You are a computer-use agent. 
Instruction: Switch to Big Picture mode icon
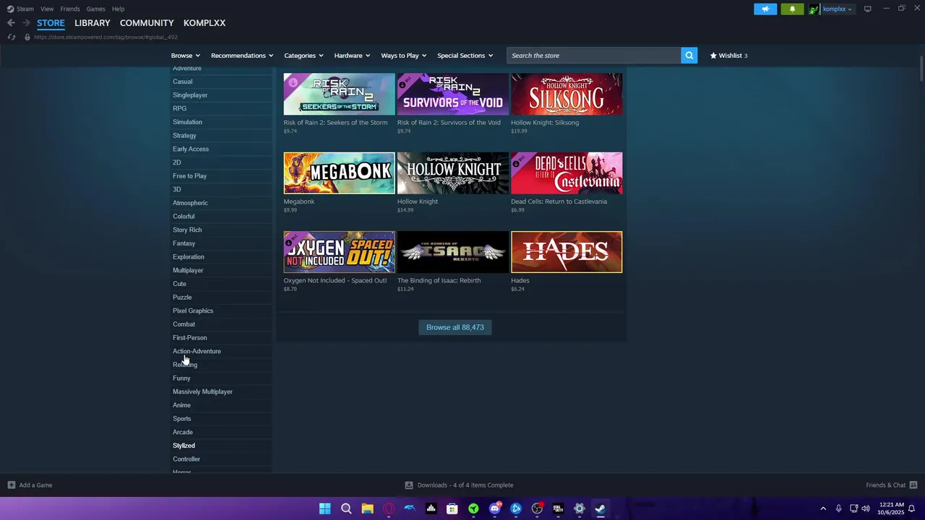point(868,9)
